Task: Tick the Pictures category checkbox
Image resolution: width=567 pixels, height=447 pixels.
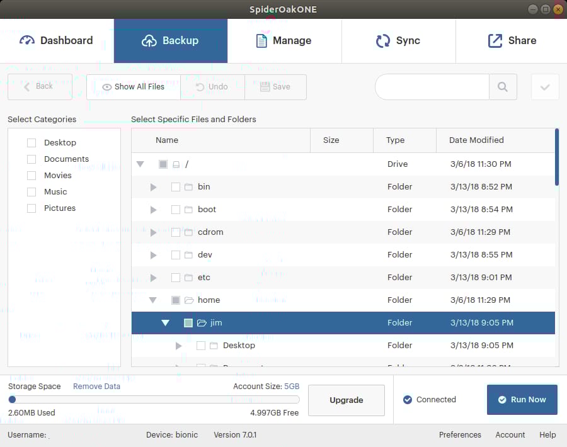Action: [31, 208]
